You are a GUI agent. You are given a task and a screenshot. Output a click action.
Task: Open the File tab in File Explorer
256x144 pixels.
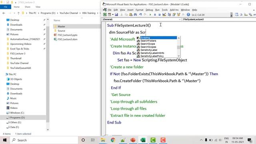coord(6,7)
